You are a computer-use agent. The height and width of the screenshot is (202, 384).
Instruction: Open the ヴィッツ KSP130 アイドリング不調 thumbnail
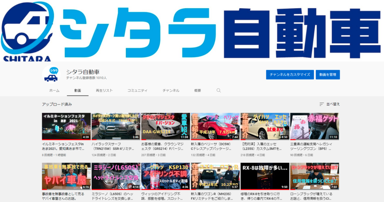tap(165, 176)
